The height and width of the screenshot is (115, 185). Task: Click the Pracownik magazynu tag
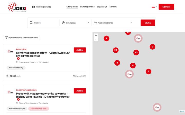point(17,109)
